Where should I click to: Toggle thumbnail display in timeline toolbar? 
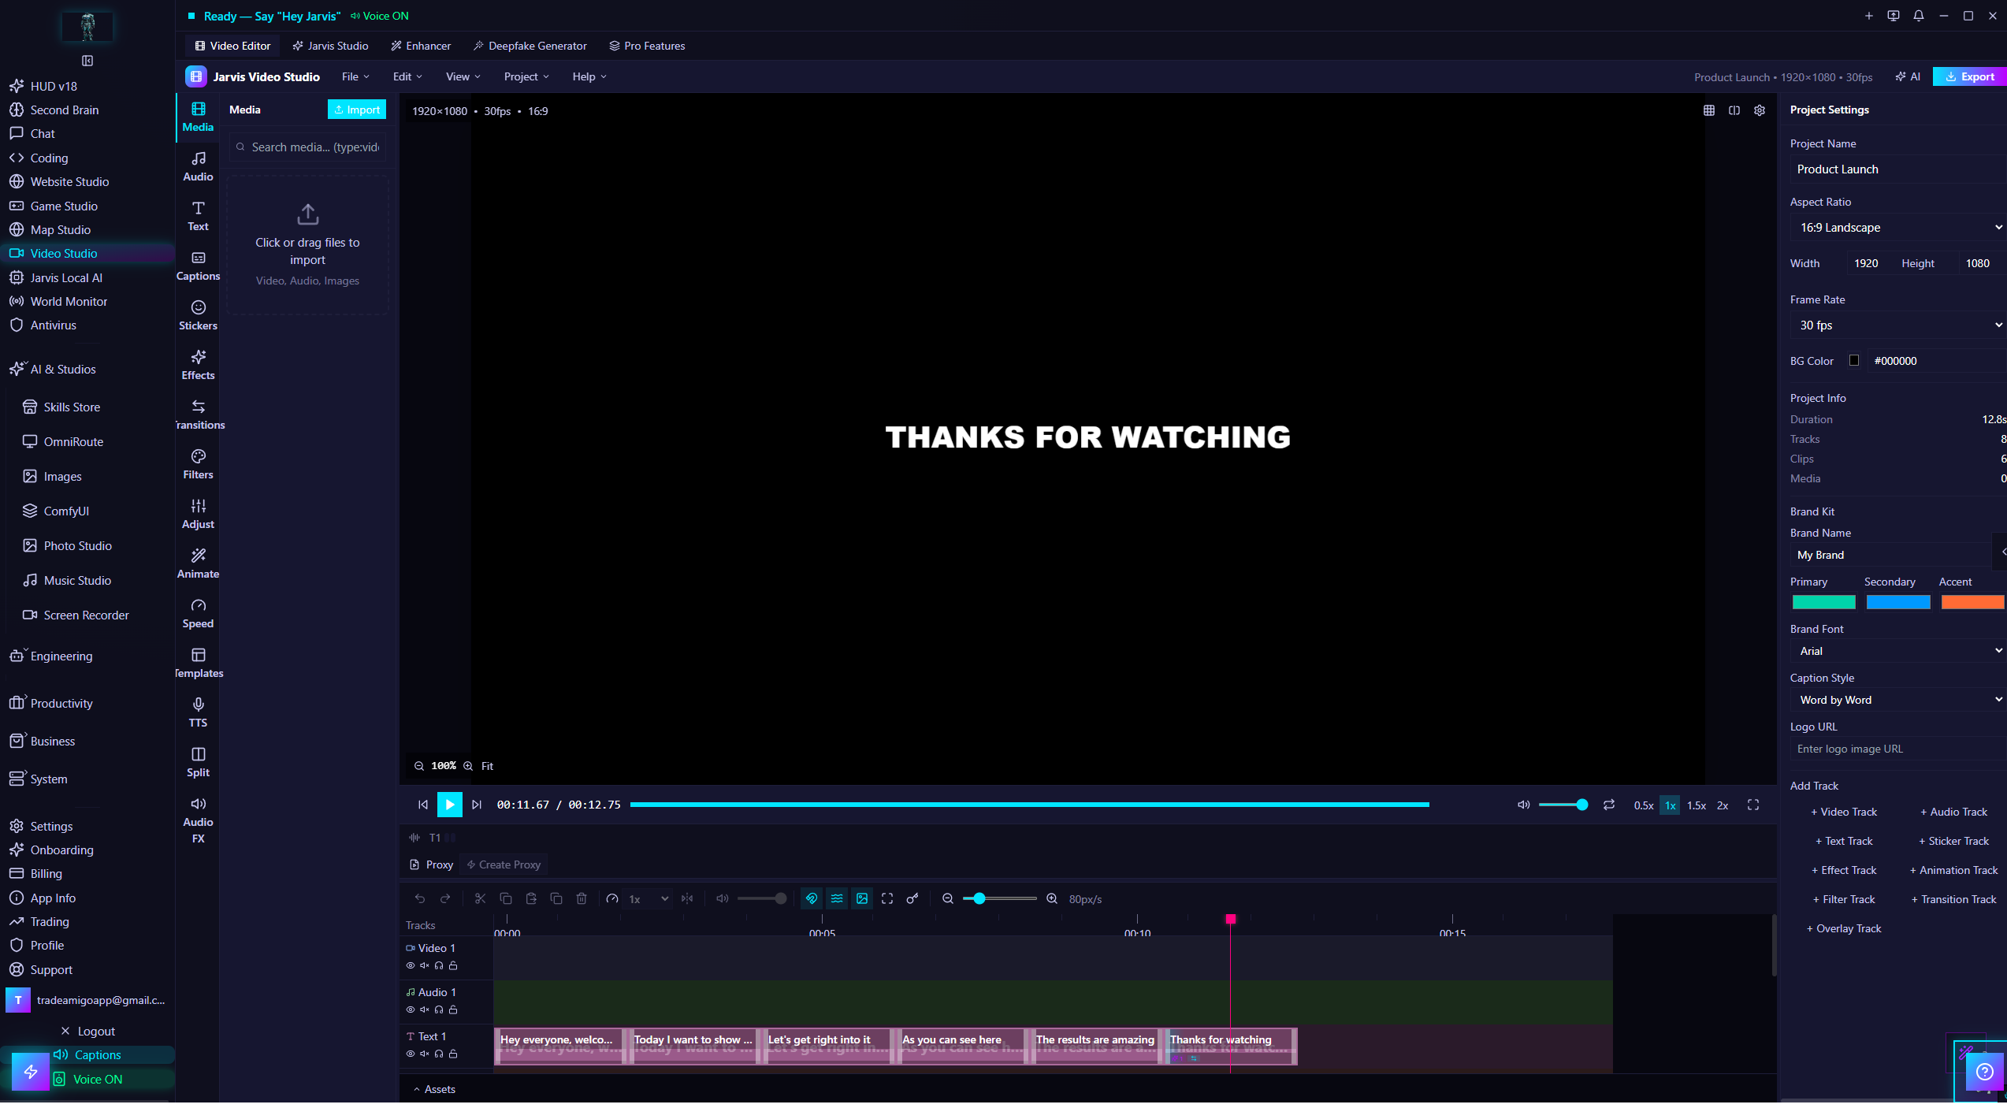pyautogui.click(x=862, y=899)
